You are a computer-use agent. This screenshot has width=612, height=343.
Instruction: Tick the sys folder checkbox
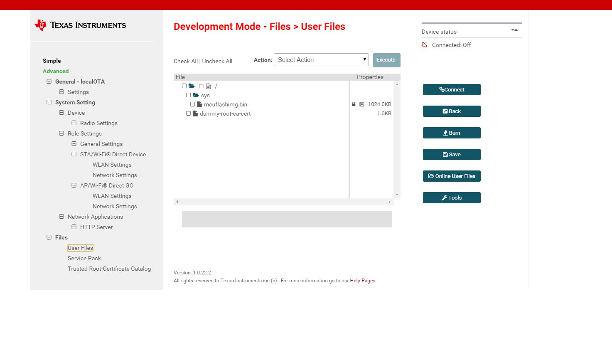pos(189,95)
